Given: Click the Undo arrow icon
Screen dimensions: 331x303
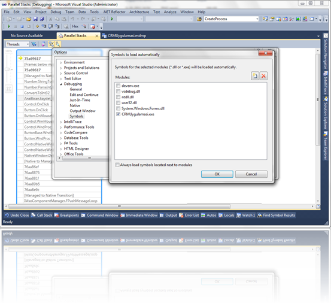Looking at the screenshot, I should [x=72, y=19].
